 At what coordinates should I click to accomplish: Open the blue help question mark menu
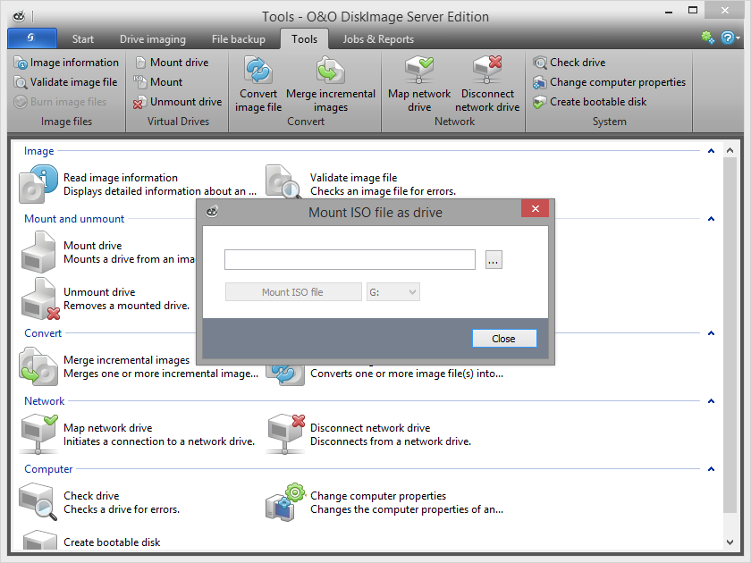730,38
